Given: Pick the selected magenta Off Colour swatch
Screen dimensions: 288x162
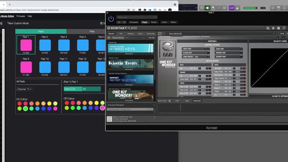Looking at the screenshot, I should click(x=103, y=108).
